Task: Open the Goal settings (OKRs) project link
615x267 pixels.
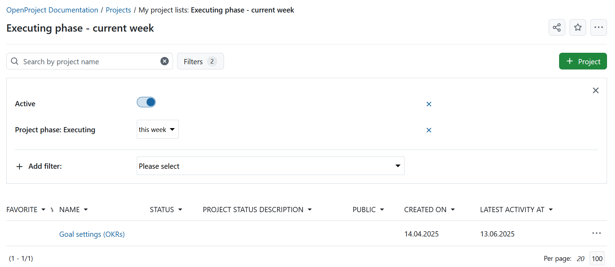Action: point(92,234)
